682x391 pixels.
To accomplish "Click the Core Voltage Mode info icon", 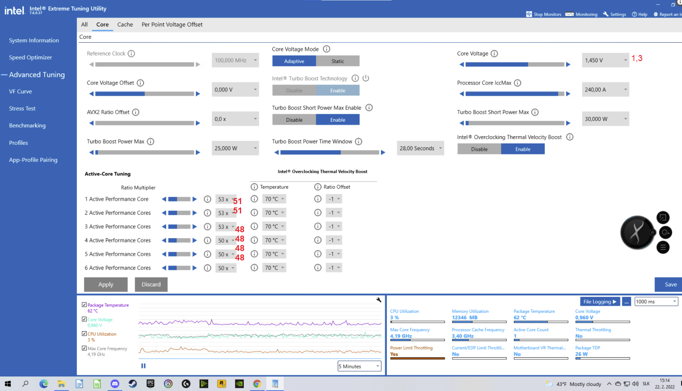I will (x=326, y=49).
